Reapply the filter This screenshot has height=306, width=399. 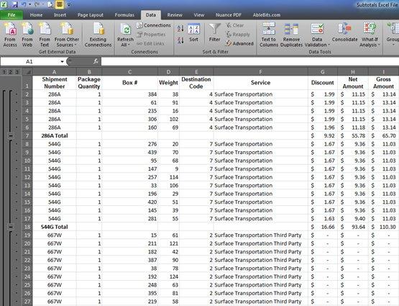238,35
